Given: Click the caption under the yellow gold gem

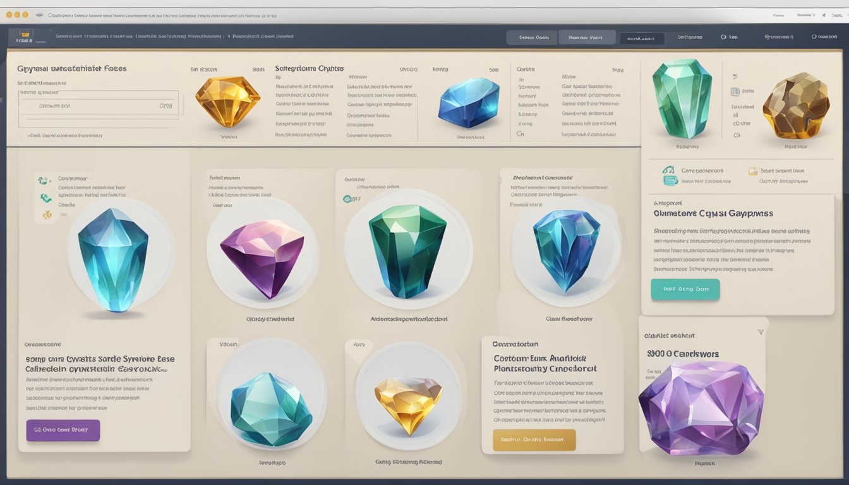Looking at the screenshot, I should pos(408,462).
